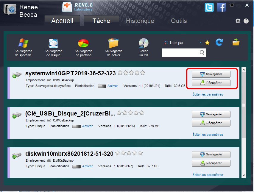Switch to the Historique tab
Screen dimensions: 254x192
point(140,21)
